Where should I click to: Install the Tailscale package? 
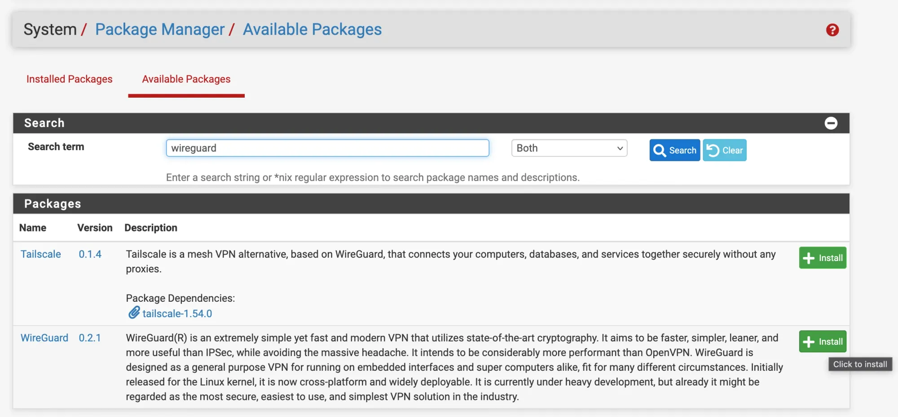823,258
